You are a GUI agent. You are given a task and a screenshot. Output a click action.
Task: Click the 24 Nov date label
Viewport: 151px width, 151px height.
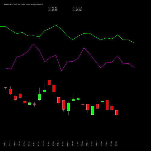click(29, 144)
